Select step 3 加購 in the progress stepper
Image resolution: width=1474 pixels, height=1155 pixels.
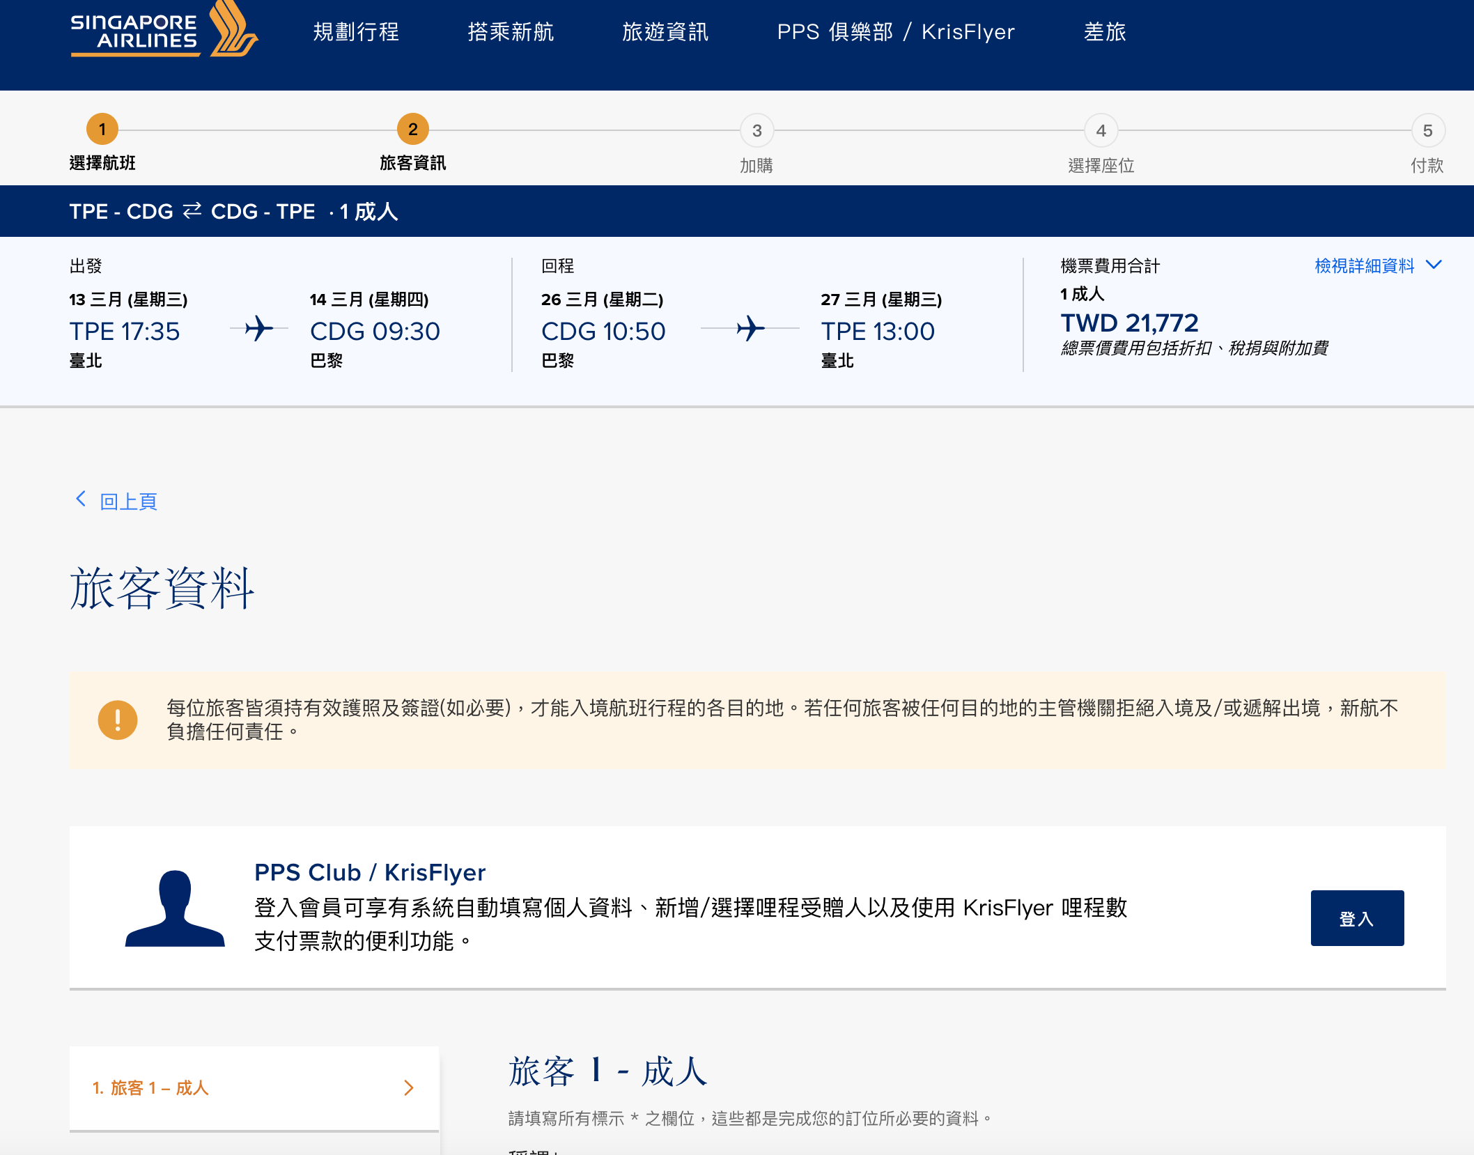pyautogui.click(x=757, y=130)
